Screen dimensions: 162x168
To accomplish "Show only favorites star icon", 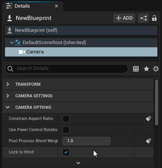I will (146, 69).
